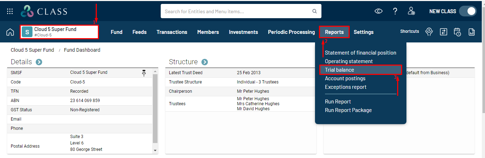Click the transfer arrows shortcut icon
Viewport: 485px width, 158px height.
[x=443, y=32]
